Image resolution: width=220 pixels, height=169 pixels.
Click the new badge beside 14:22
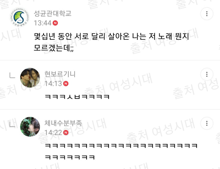(x=66, y=133)
